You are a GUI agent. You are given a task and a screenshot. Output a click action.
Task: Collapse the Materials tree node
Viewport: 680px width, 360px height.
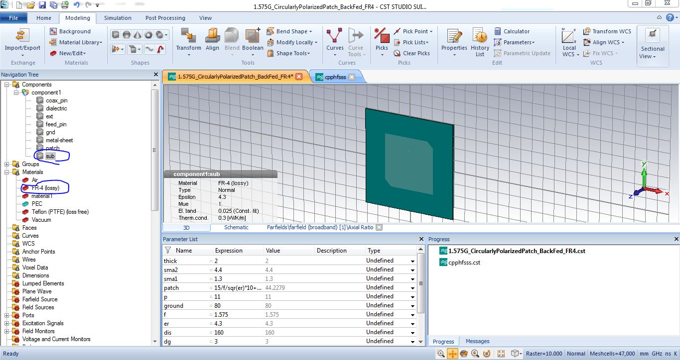pos(7,172)
